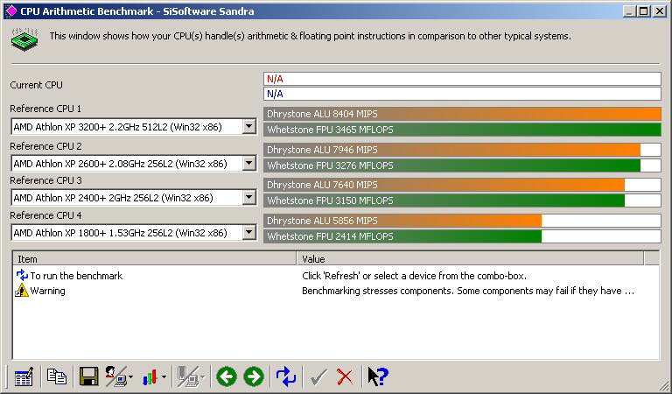Image resolution: width=672 pixels, height=394 pixels.
Task: Click the Whetstone FPU 3150 MFLOPS bar
Action: click(x=462, y=201)
